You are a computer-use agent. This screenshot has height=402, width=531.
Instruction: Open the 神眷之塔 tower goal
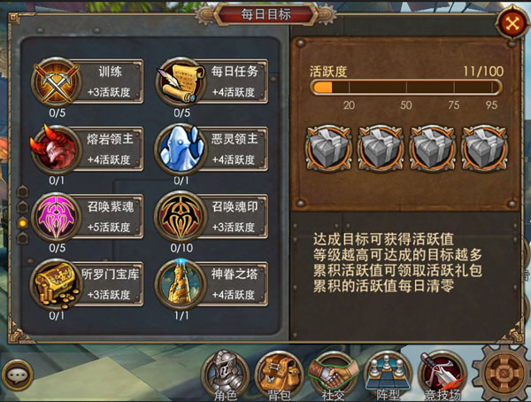coord(212,284)
